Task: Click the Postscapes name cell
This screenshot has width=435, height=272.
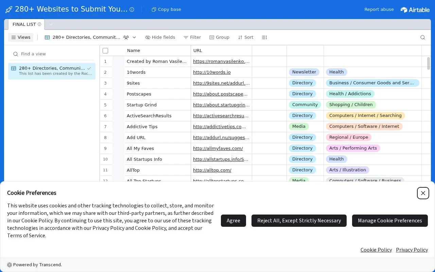Action: click(x=157, y=94)
